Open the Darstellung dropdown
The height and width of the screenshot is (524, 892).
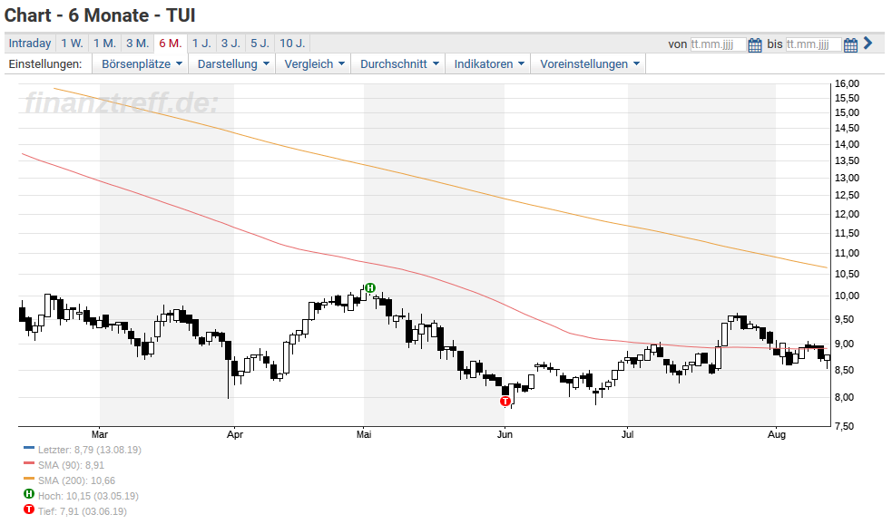[232, 63]
